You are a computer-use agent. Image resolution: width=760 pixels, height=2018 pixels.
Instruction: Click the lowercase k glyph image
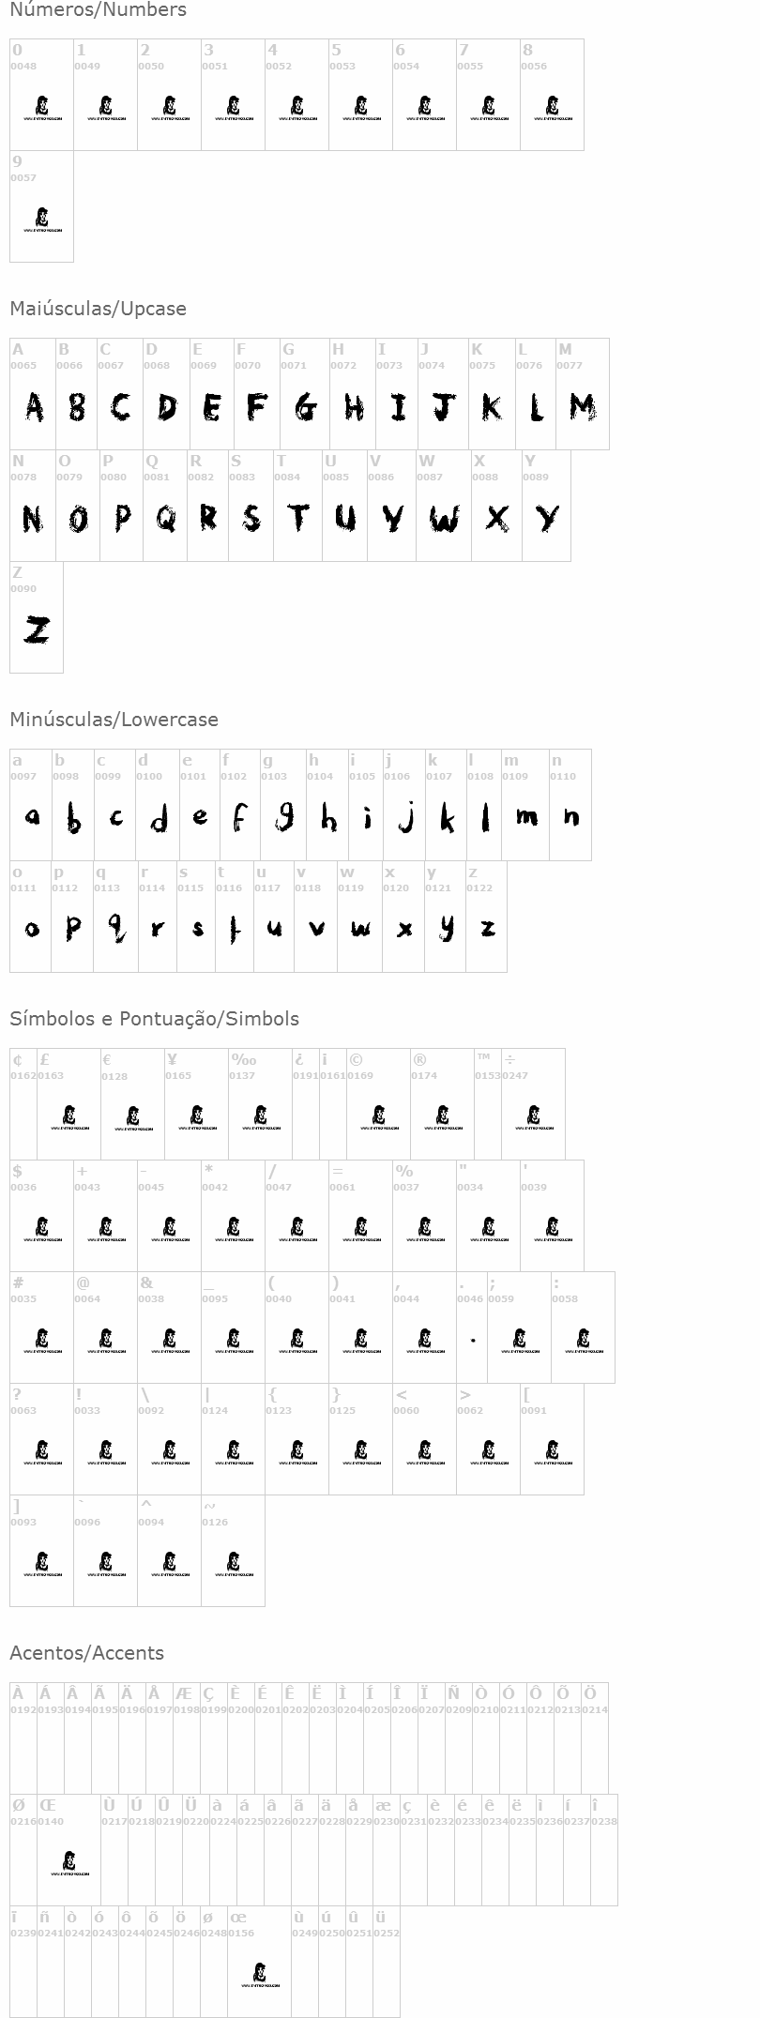click(447, 818)
